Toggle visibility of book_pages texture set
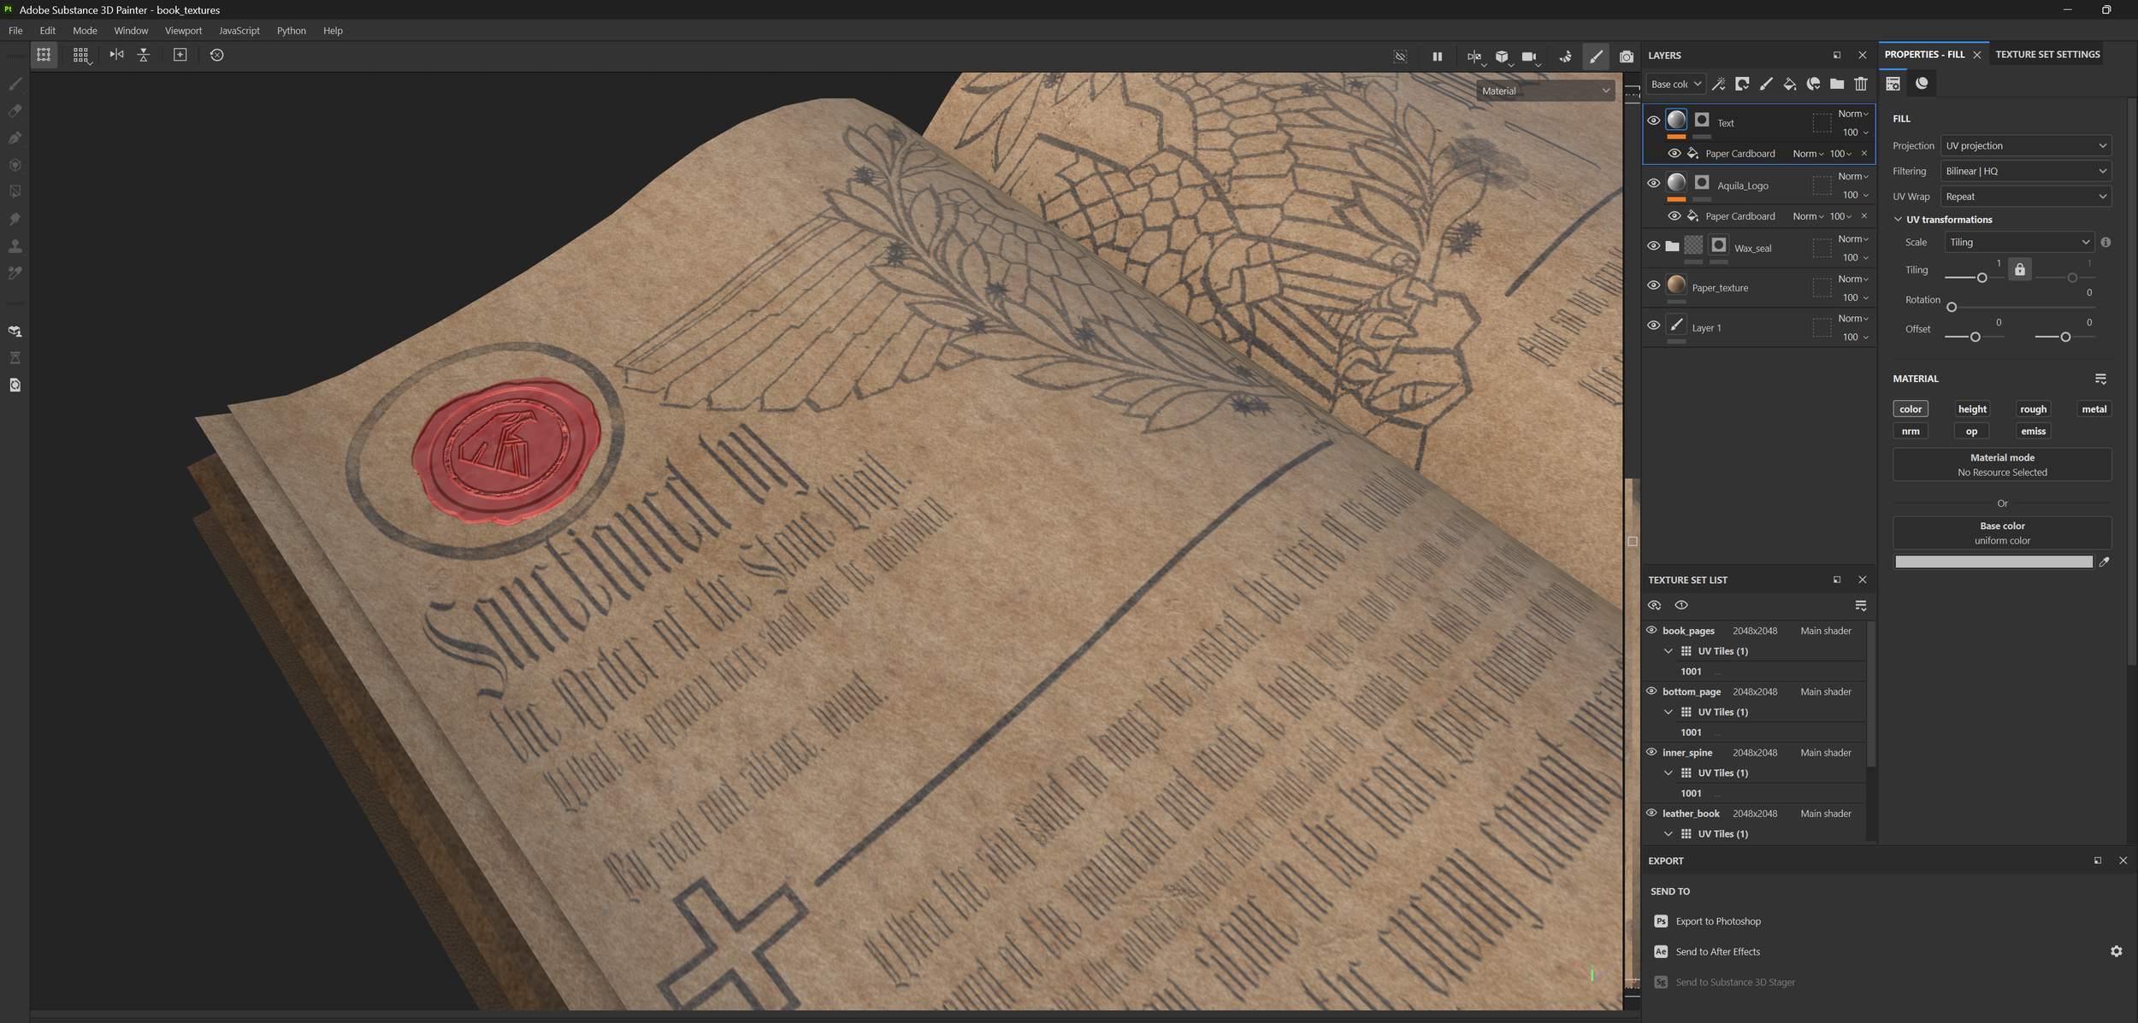Screen dimensions: 2138x1023 (x=1651, y=630)
